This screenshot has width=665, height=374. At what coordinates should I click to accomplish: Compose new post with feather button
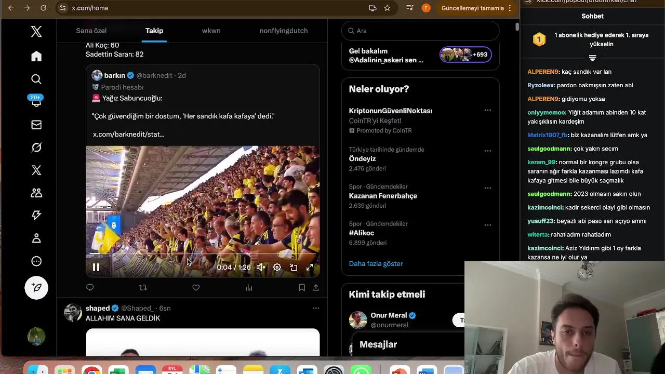tap(36, 288)
